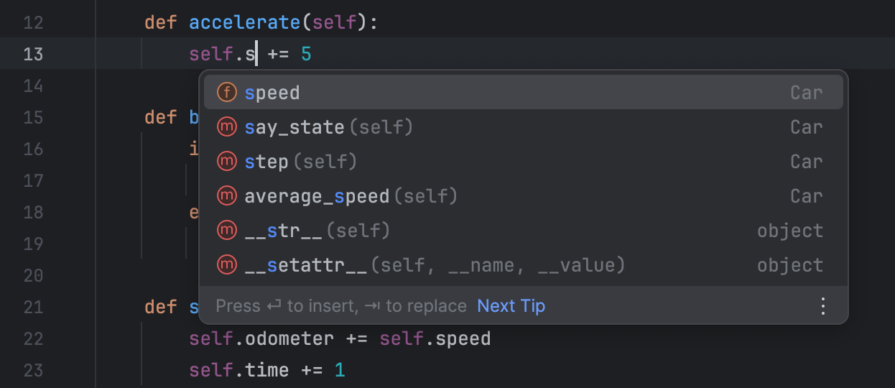
Task: Click the method icon beside average_speed
Action: [227, 196]
